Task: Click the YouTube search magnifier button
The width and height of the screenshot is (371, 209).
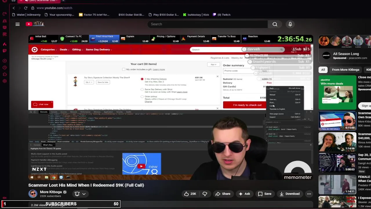Action: (275, 24)
